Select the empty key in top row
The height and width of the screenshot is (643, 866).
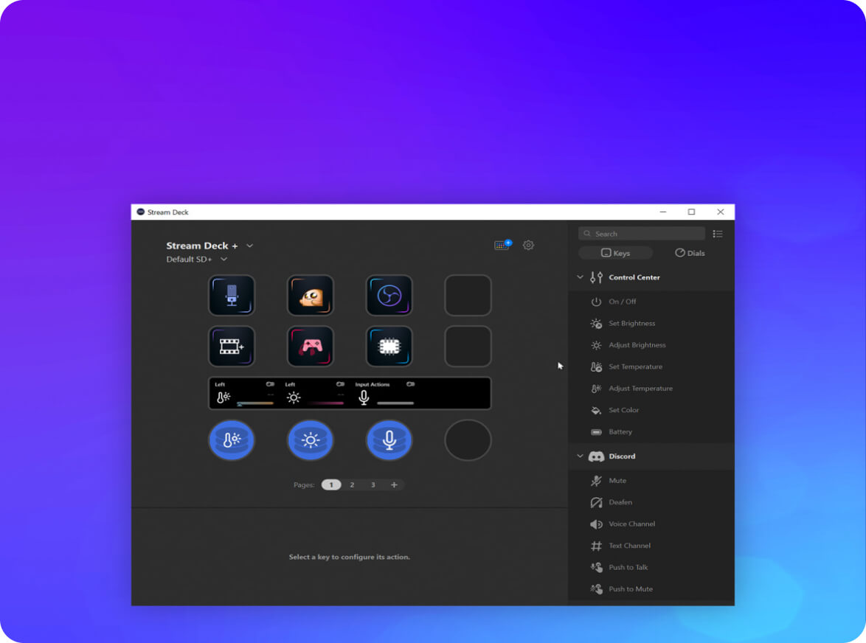pos(468,295)
